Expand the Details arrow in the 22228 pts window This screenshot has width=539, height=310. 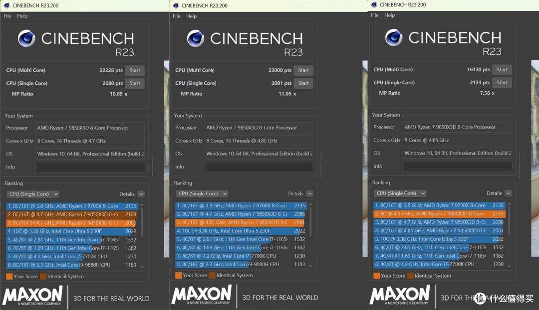pos(141,194)
